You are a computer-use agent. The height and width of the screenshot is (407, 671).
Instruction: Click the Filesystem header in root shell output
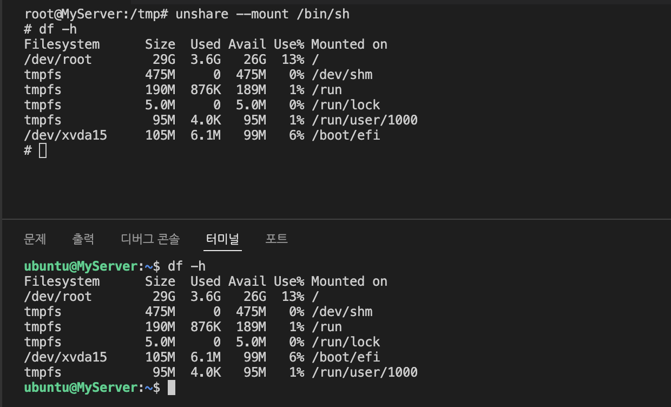(x=62, y=44)
